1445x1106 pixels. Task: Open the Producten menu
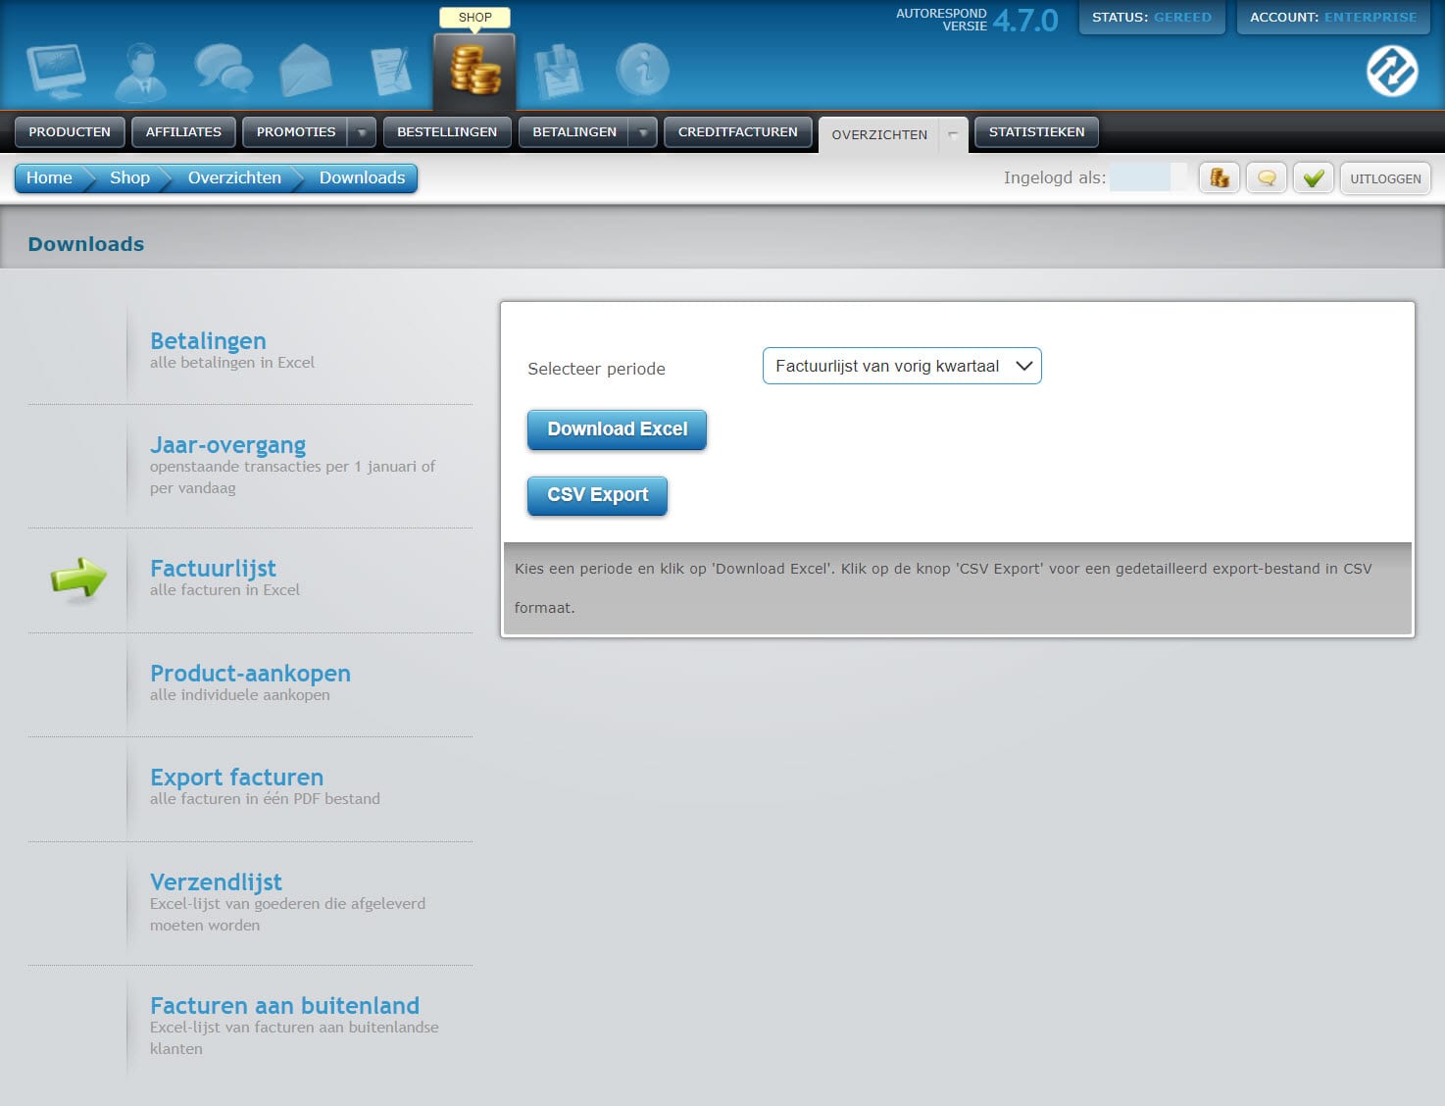click(x=70, y=132)
